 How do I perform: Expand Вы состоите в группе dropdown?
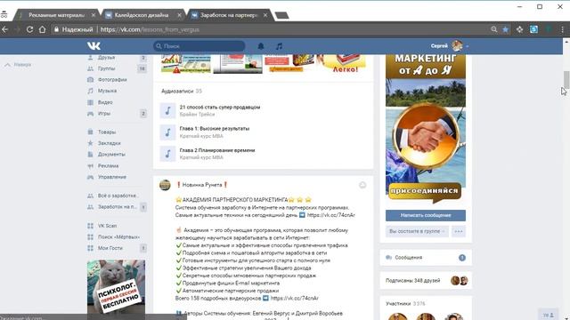tap(417, 231)
